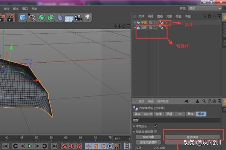
Task: Open the Deformer (bend) tool icon
Action: point(60,17)
